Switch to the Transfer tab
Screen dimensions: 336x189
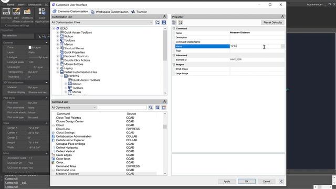pos(139,12)
